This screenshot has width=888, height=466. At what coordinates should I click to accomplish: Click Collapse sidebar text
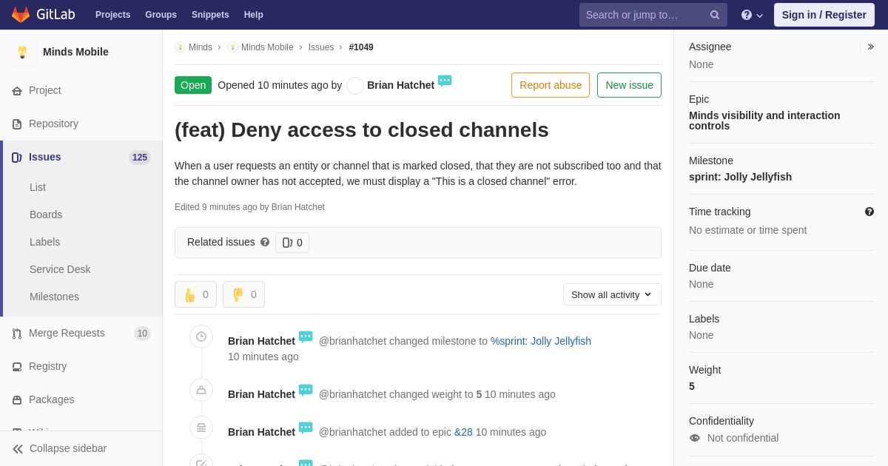click(x=68, y=448)
